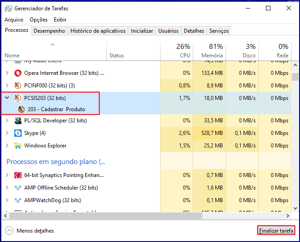Click the 2,6% Skype CPU cell
Screen dimensions: 300x242
[177, 133]
